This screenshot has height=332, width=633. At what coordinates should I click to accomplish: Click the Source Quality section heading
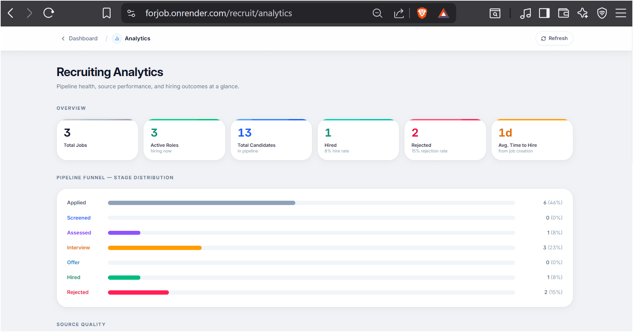point(81,324)
